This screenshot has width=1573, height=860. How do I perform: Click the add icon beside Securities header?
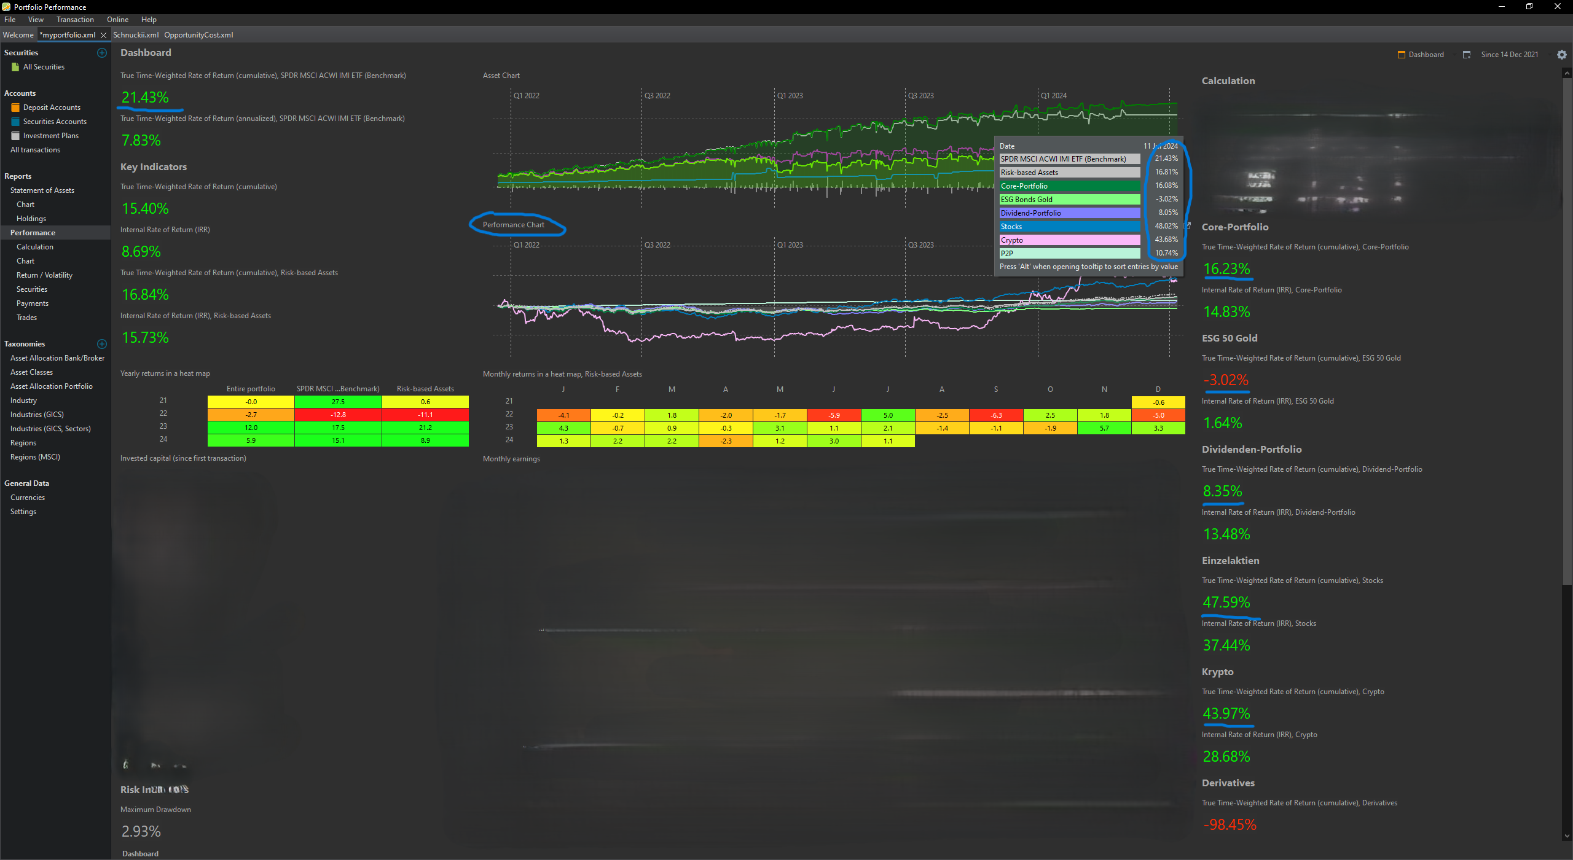coord(102,53)
